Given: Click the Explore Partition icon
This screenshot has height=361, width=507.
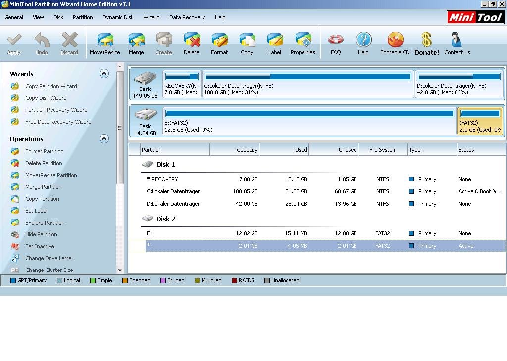Looking at the screenshot, I should point(14,223).
